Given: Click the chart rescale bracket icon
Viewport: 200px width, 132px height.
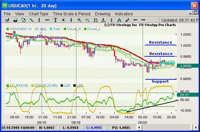Looking at the screenshot, I should [x=95, y=20].
